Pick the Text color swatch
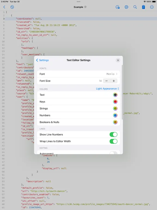 (x=115, y=95)
